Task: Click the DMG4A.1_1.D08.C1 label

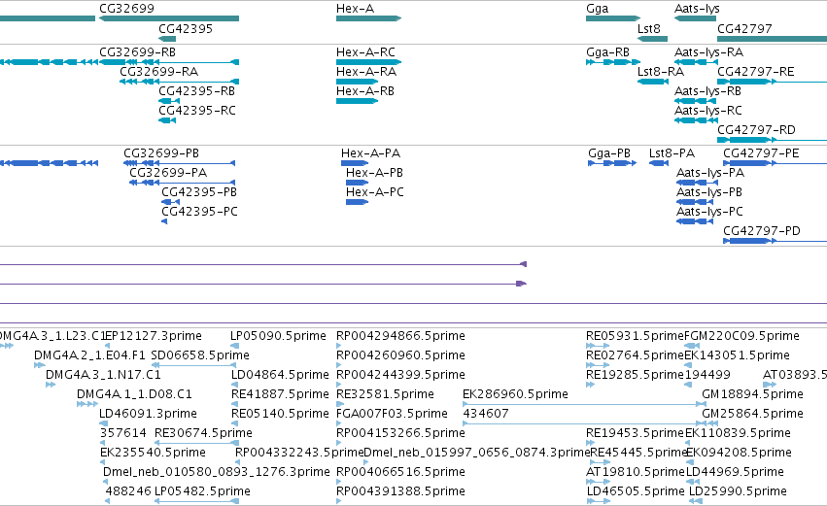Action: tap(134, 394)
